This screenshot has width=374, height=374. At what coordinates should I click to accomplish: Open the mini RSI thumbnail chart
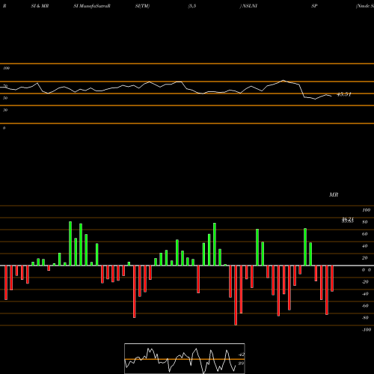click(185, 358)
